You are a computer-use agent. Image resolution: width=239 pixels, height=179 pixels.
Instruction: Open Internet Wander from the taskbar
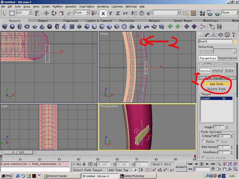(x=61, y=176)
